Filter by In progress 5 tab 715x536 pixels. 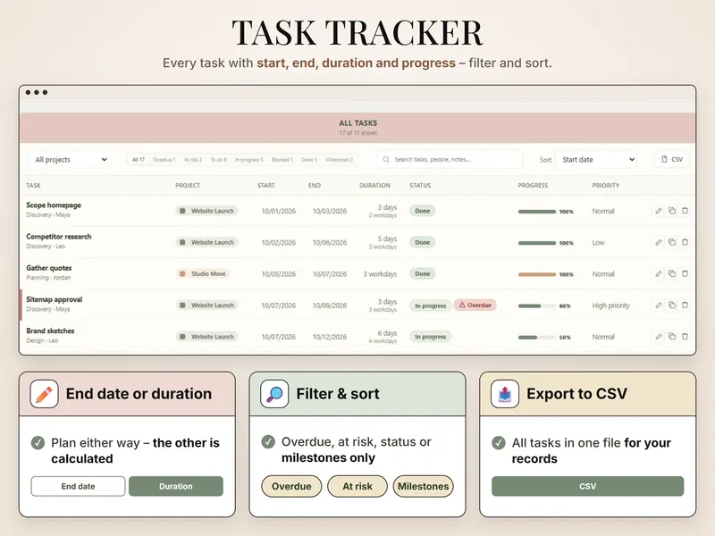249,160
